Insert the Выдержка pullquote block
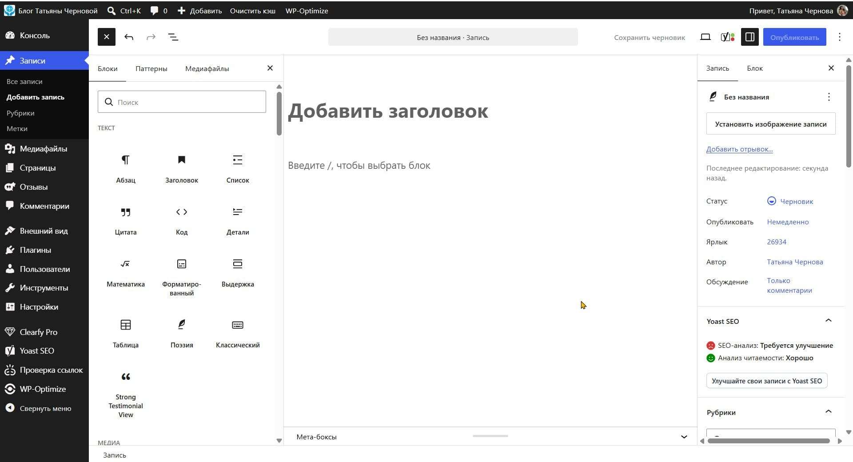 (238, 273)
